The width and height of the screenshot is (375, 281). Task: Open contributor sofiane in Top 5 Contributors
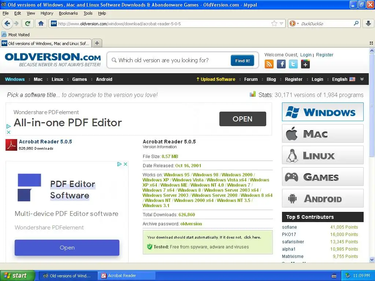289,227
